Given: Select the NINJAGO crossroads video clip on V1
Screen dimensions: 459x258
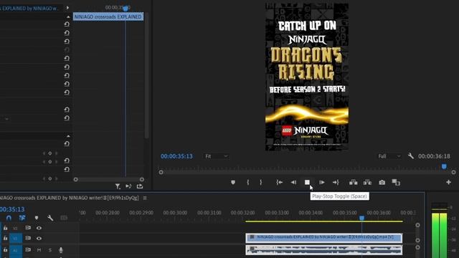Looking at the screenshot, I should 323,238.
